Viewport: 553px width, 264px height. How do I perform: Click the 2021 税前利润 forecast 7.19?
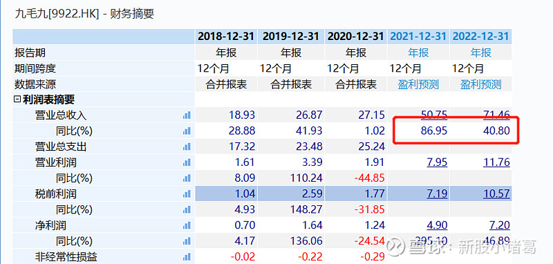coord(437,194)
